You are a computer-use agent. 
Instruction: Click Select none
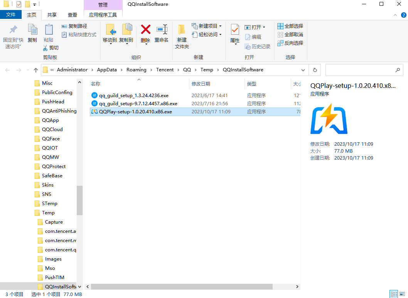click(x=290, y=35)
